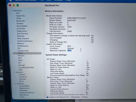Close the MacBook Pro window

pyautogui.click(x=10, y=5)
